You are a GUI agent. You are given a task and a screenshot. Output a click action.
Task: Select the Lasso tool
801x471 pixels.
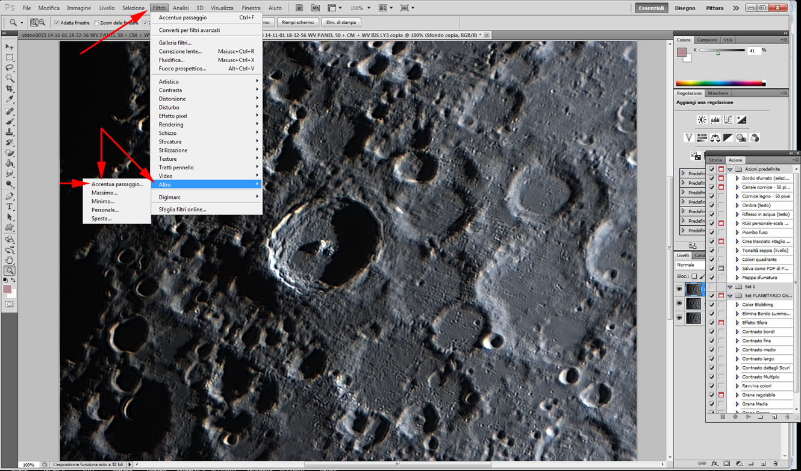tap(10, 68)
